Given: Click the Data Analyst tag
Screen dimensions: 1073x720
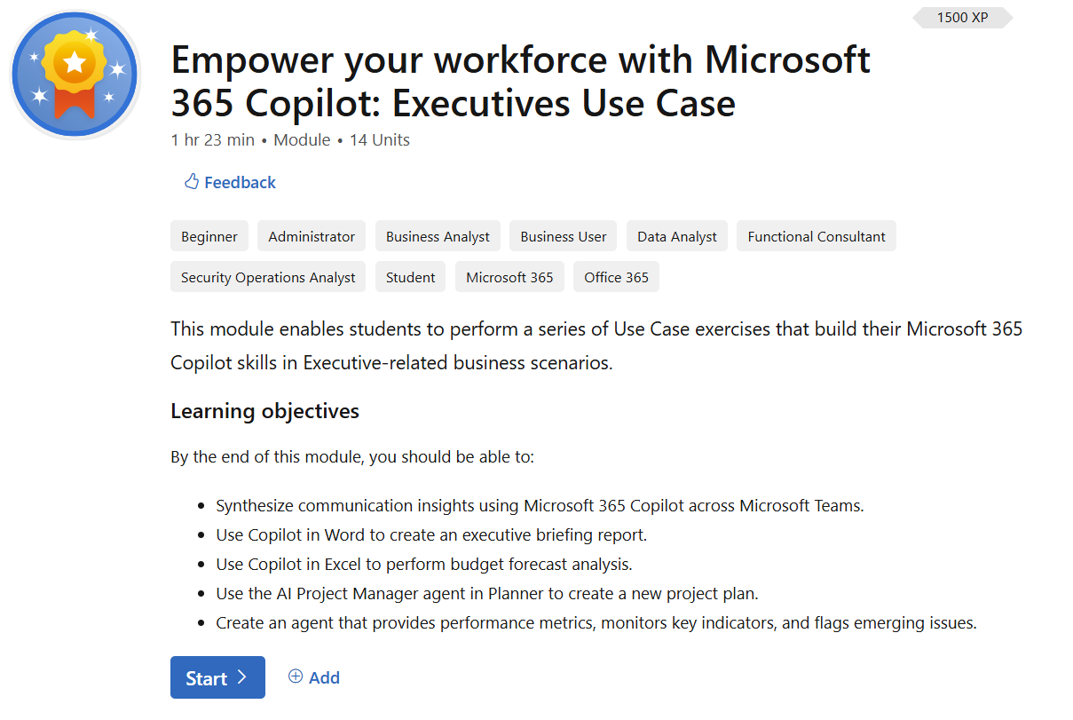Looking at the screenshot, I should tap(677, 236).
